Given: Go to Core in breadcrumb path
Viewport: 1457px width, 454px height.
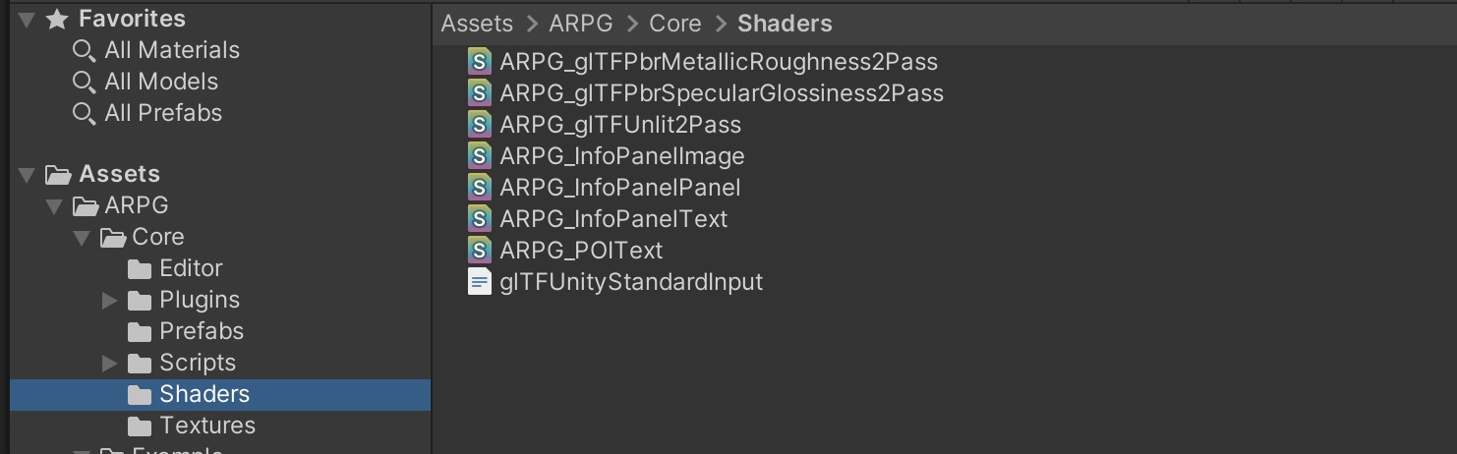Looking at the screenshot, I should coord(675,24).
